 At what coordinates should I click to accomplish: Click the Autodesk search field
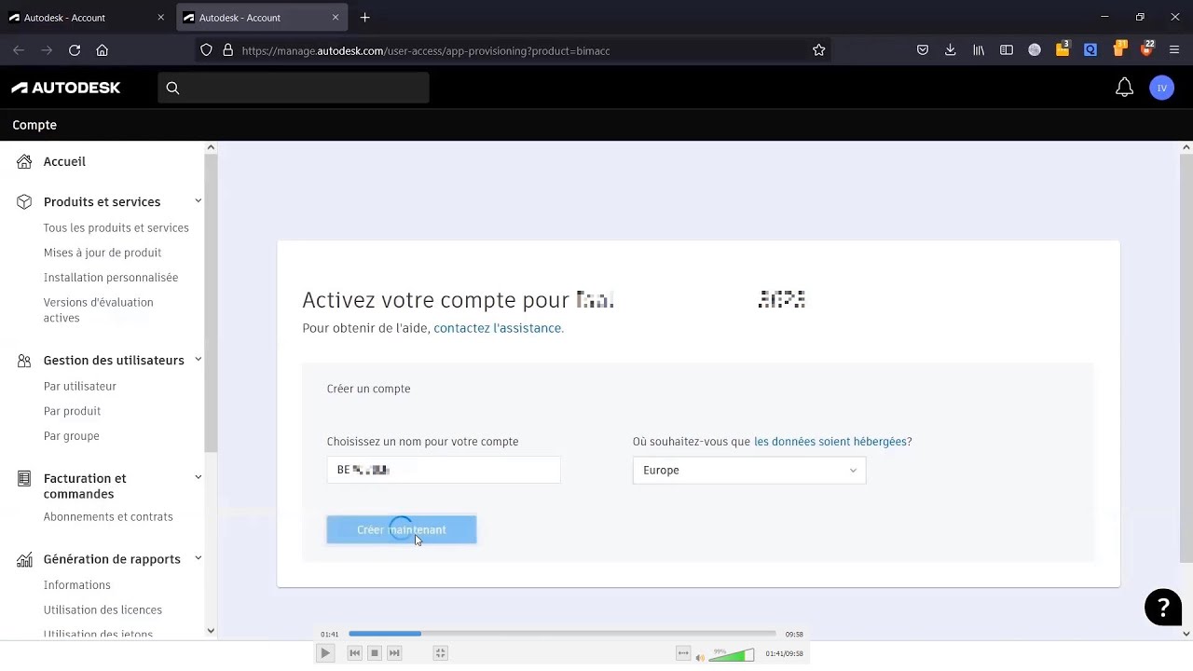tap(294, 88)
